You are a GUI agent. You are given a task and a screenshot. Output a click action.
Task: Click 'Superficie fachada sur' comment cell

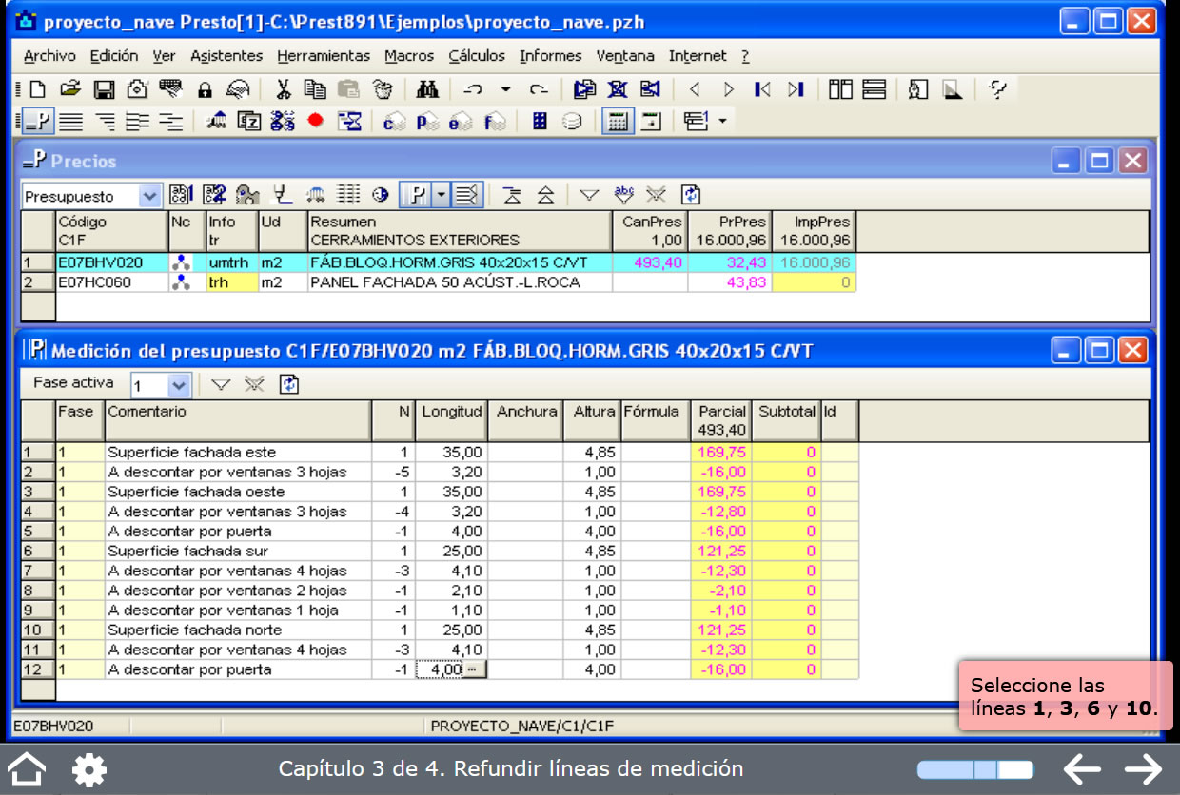[x=238, y=551]
